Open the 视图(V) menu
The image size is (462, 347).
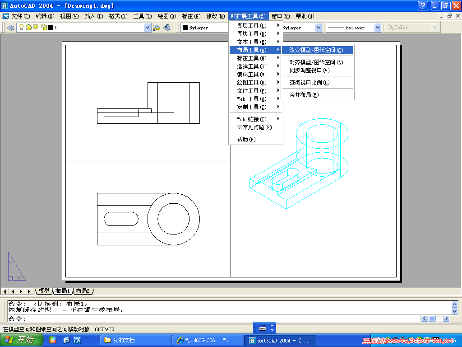(x=69, y=16)
